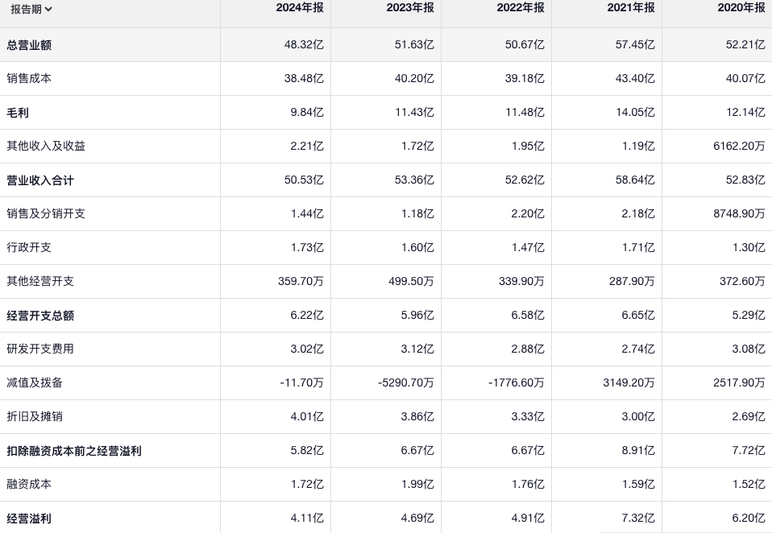Select the 减值及拨备 row label
This screenshot has height=533, width=772.
click(x=35, y=383)
